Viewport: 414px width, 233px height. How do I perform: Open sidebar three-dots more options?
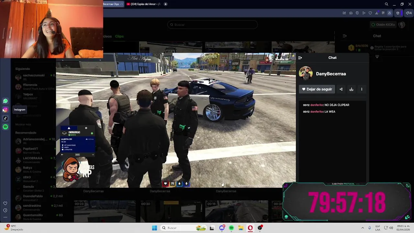click(5, 217)
